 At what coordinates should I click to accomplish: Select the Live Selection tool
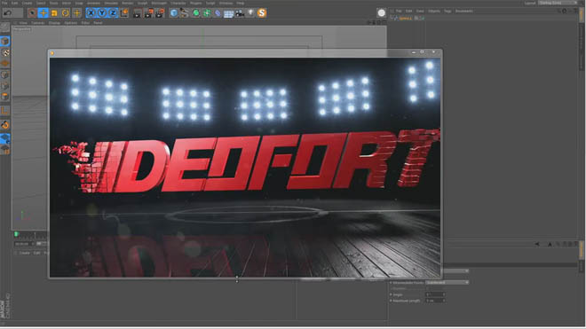click(x=32, y=13)
